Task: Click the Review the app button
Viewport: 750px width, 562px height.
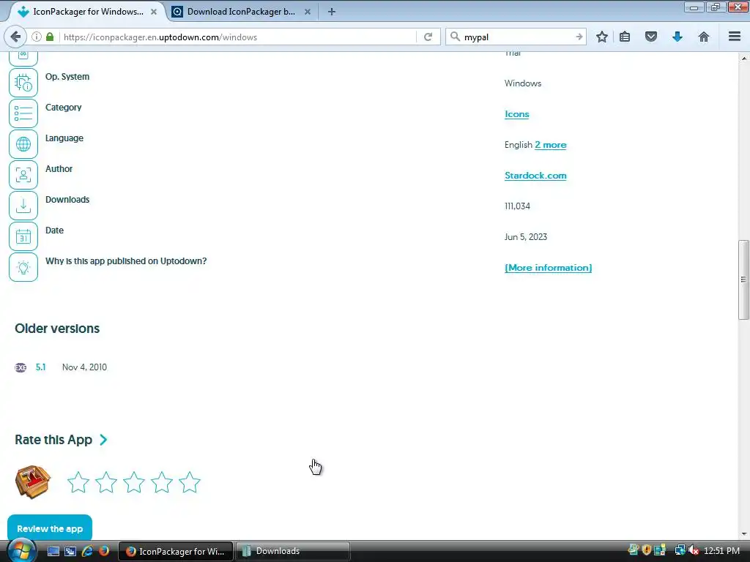Action: pyautogui.click(x=50, y=528)
